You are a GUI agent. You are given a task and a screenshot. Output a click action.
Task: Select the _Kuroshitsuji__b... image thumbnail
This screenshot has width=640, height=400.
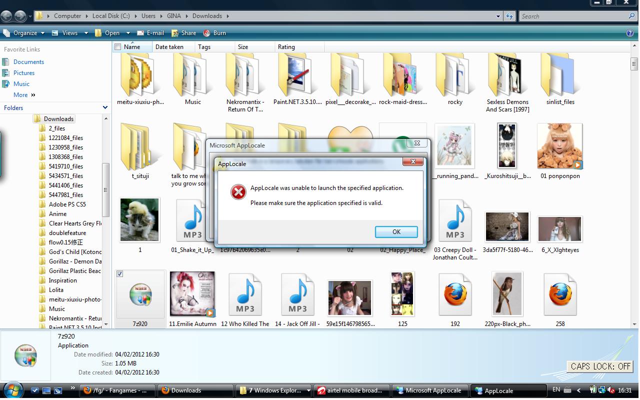click(507, 146)
